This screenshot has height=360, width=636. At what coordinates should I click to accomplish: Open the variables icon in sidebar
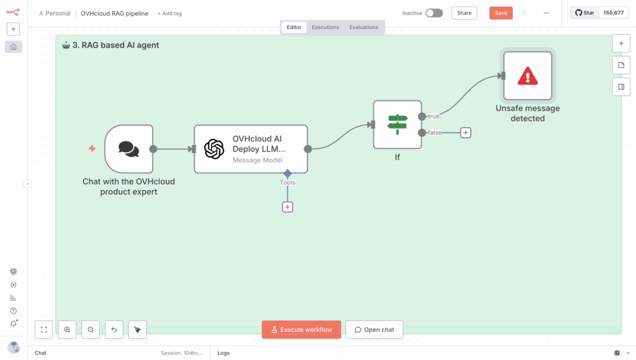tap(13, 285)
